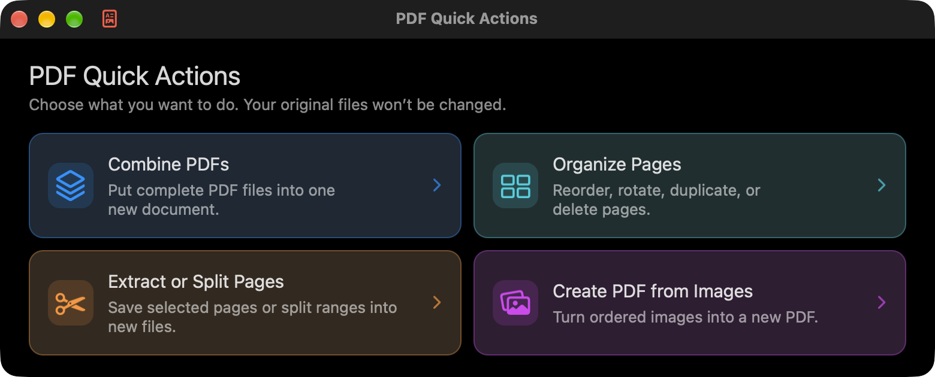The height and width of the screenshot is (377, 935).
Task: Choose the Organize Pages title
Action: 617,165
